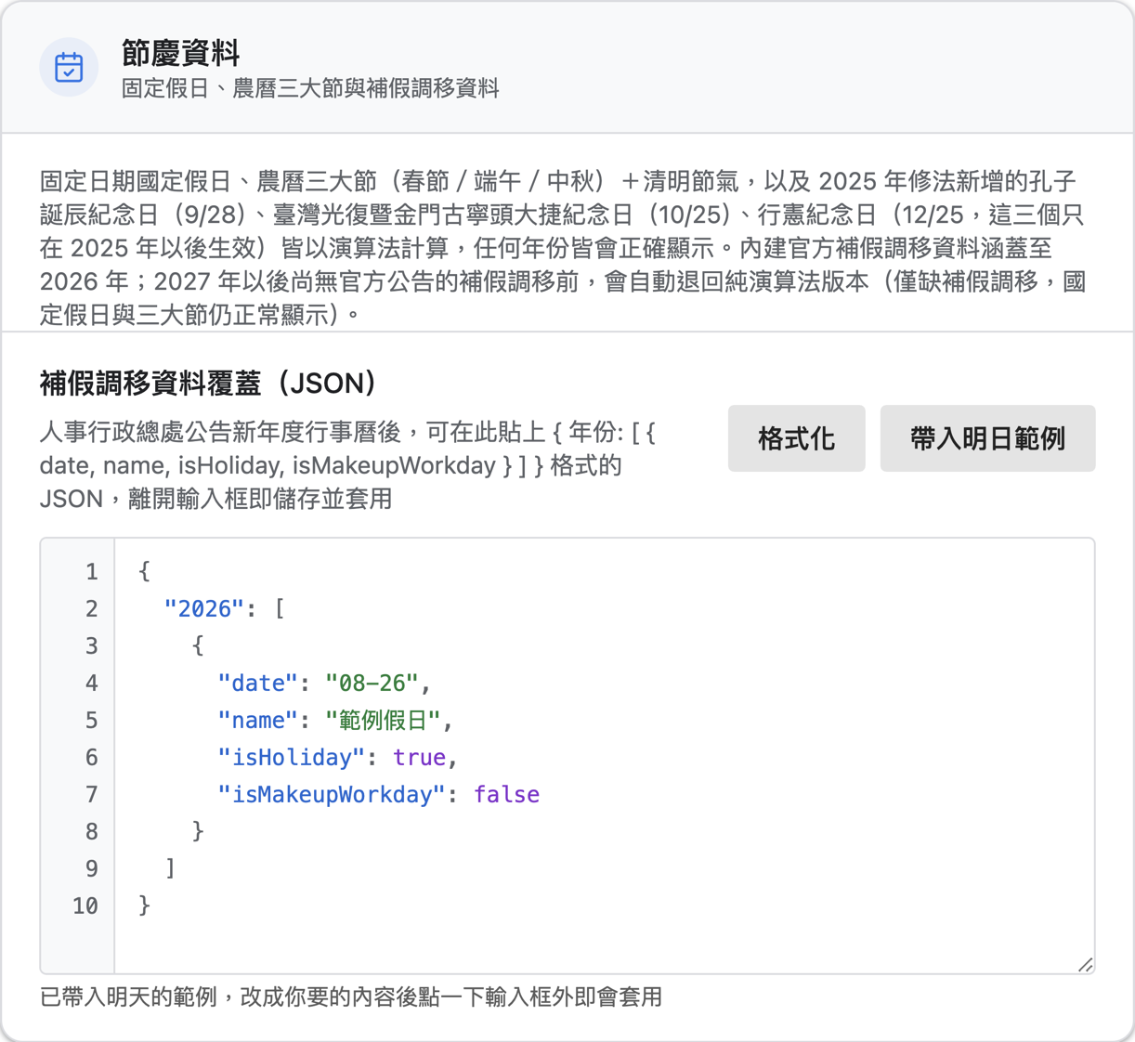Click the hint text starting 人事行政總處公告新年度行事曆後

click(x=349, y=465)
